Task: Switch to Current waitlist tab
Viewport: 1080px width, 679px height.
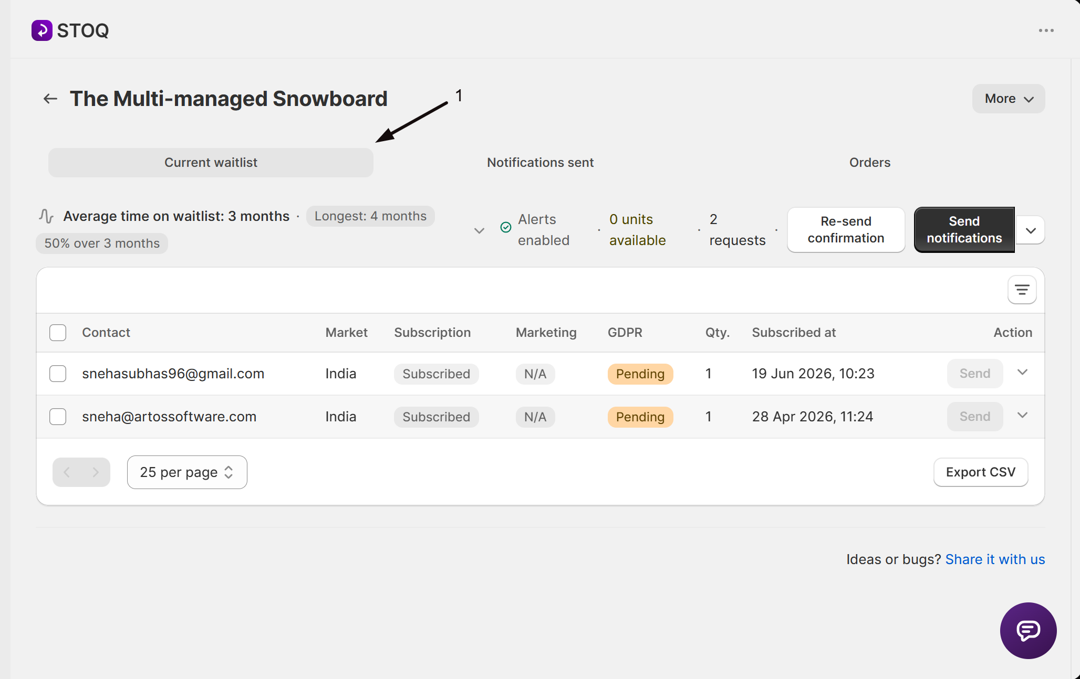Action: (x=211, y=163)
